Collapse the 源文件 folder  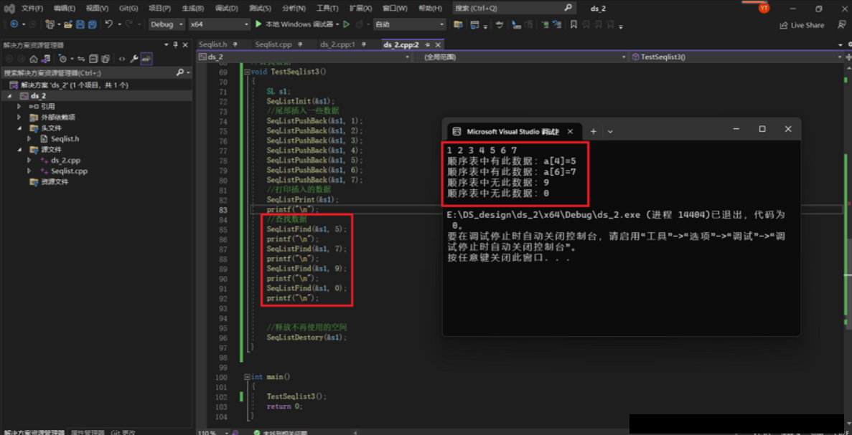[19, 150]
